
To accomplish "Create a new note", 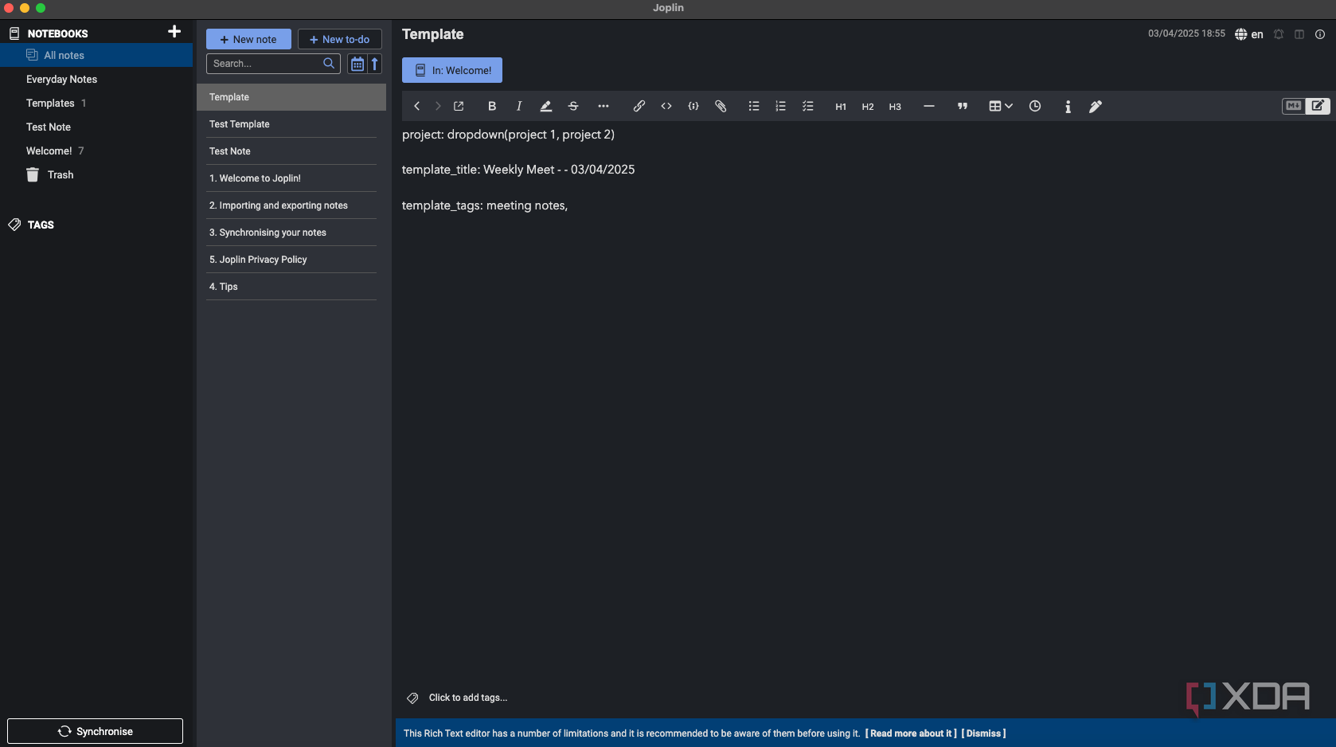I will [248, 39].
